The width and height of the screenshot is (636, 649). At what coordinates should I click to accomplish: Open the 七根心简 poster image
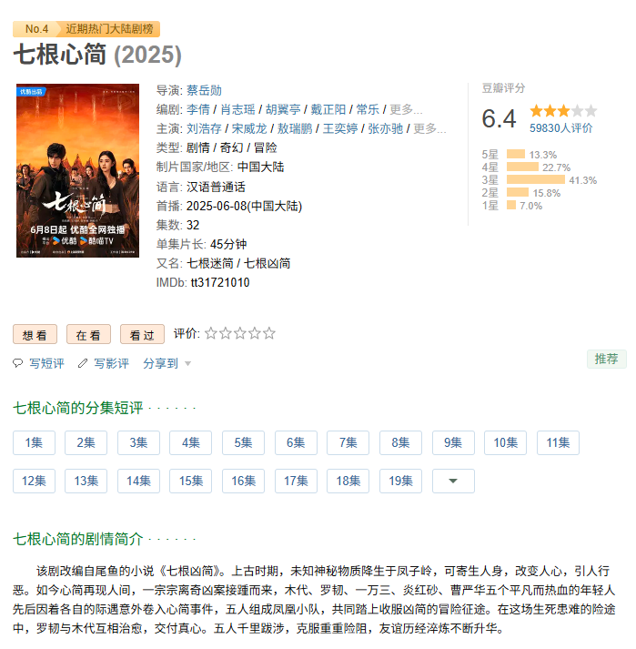pyautogui.click(x=77, y=170)
